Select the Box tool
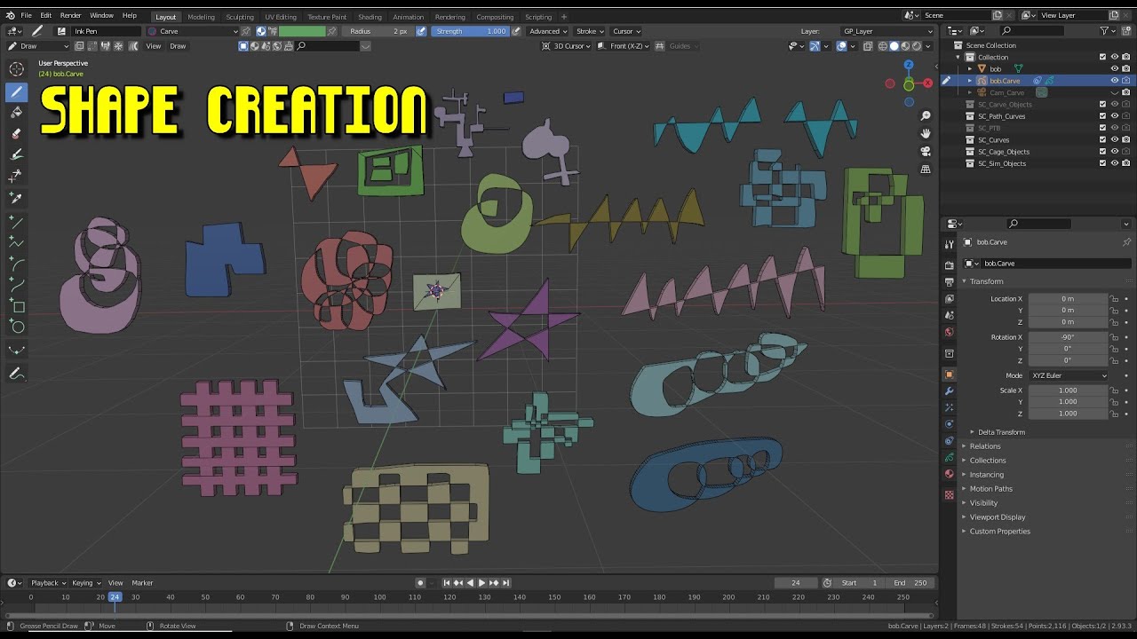1137x639 pixels. click(x=17, y=307)
